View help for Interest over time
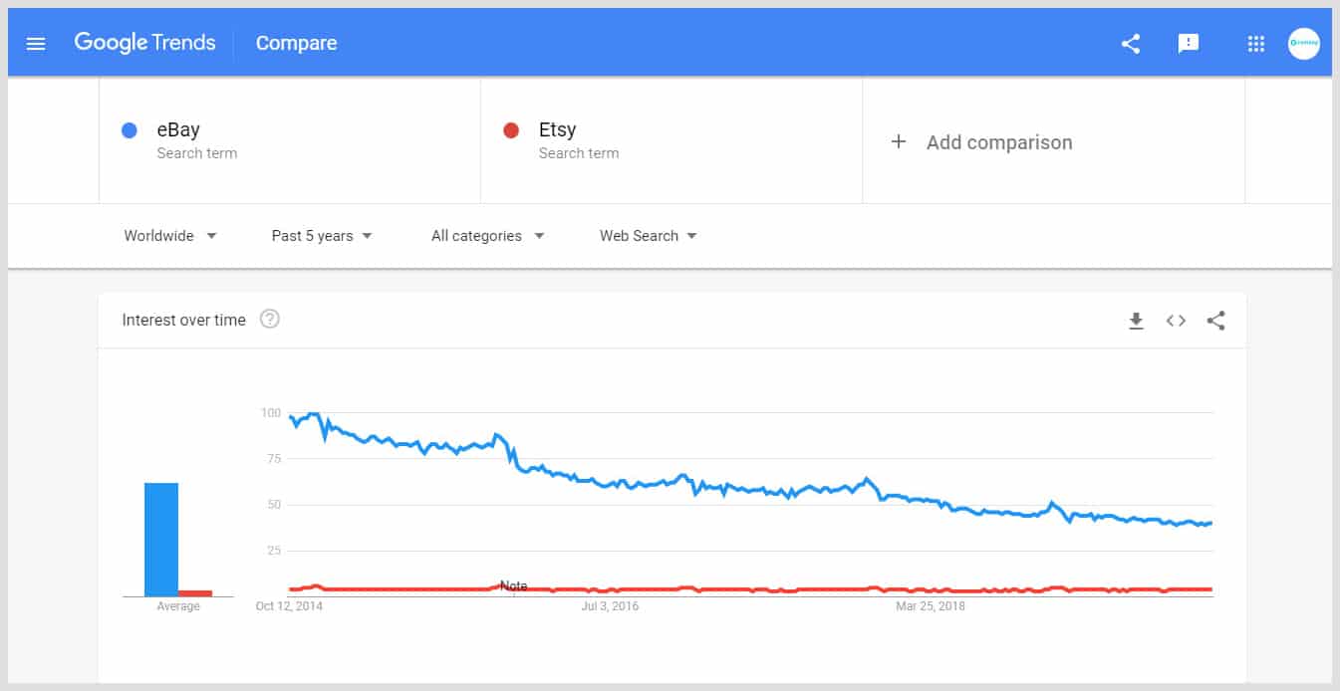 pos(269,320)
